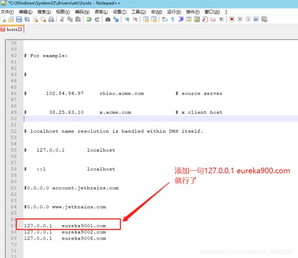
Task: Open the 运行(R) menu
Action: tap(174, 12)
